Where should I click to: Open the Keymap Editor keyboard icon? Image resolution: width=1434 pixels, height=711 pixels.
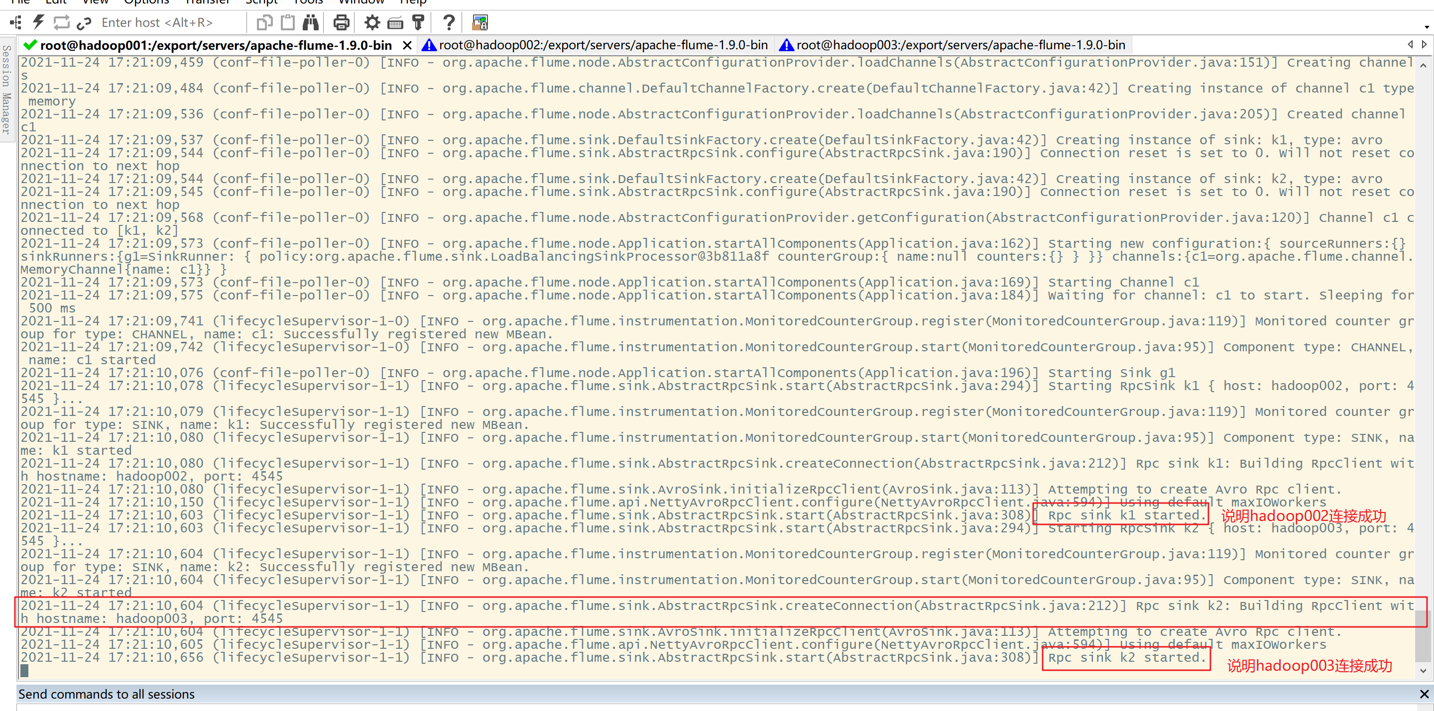click(395, 23)
